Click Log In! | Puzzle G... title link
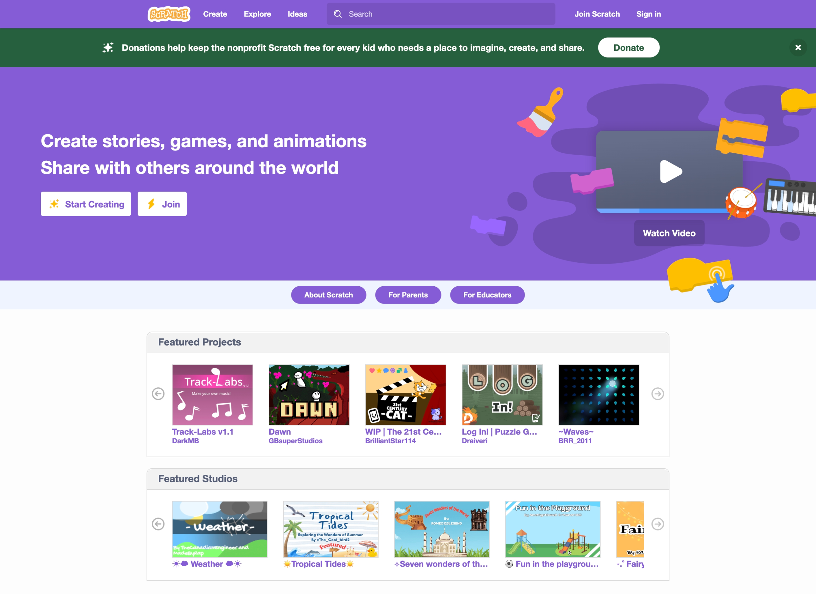The width and height of the screenshot is (816, 594). tap(499, 432)
